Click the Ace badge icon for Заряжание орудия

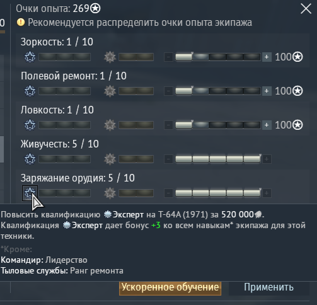[x=110, y=193]
